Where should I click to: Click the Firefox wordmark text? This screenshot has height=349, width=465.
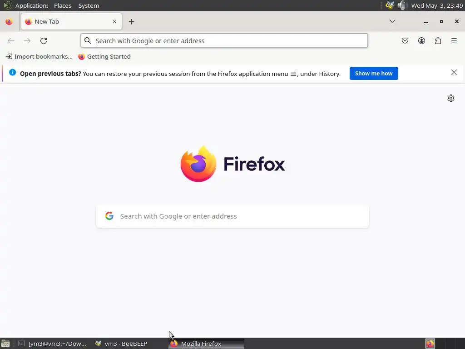click(254, 164)
